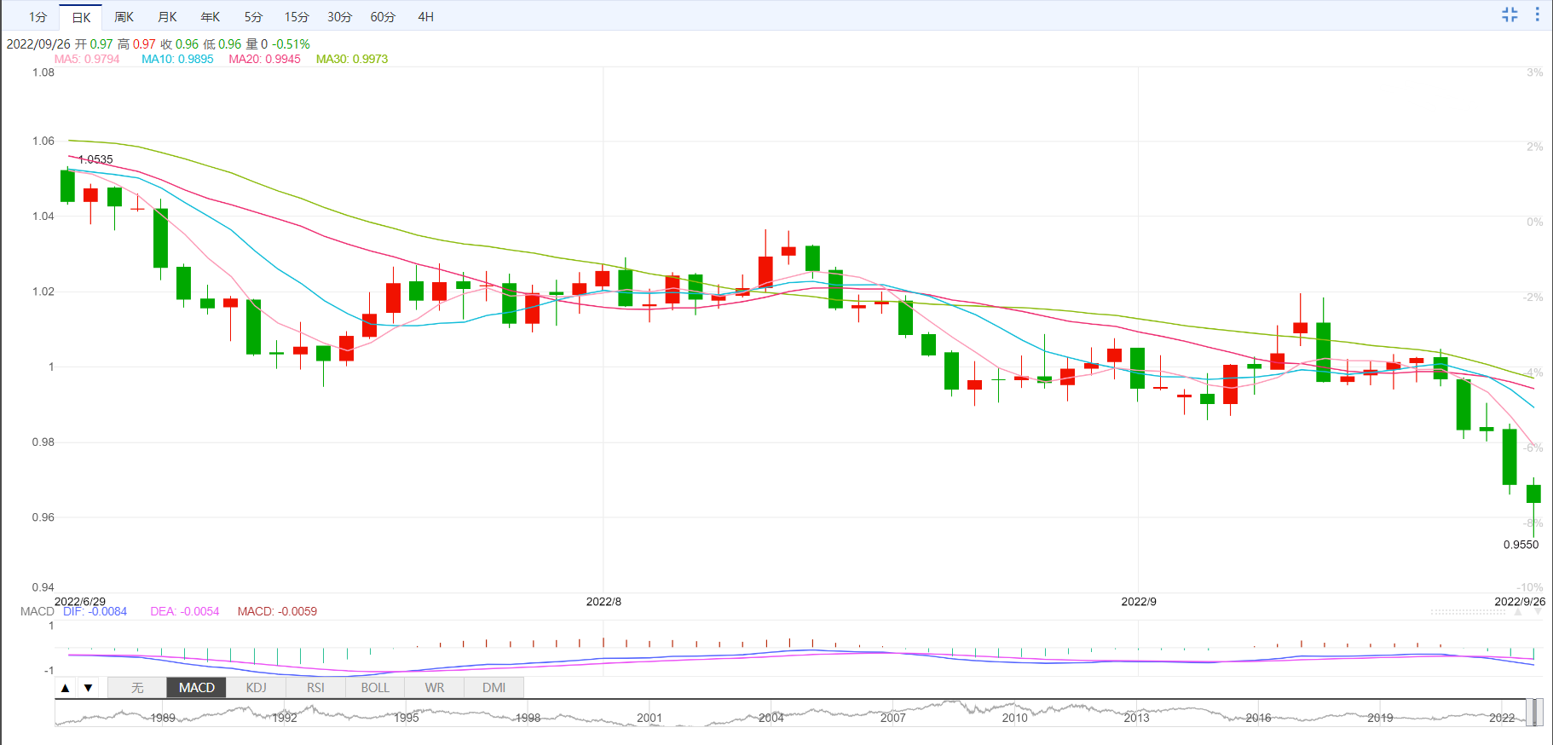Click the 2004 point on overview timeline
Image resolution: width=1553 pixels, height=745 pixels.
tap(771, 718)
